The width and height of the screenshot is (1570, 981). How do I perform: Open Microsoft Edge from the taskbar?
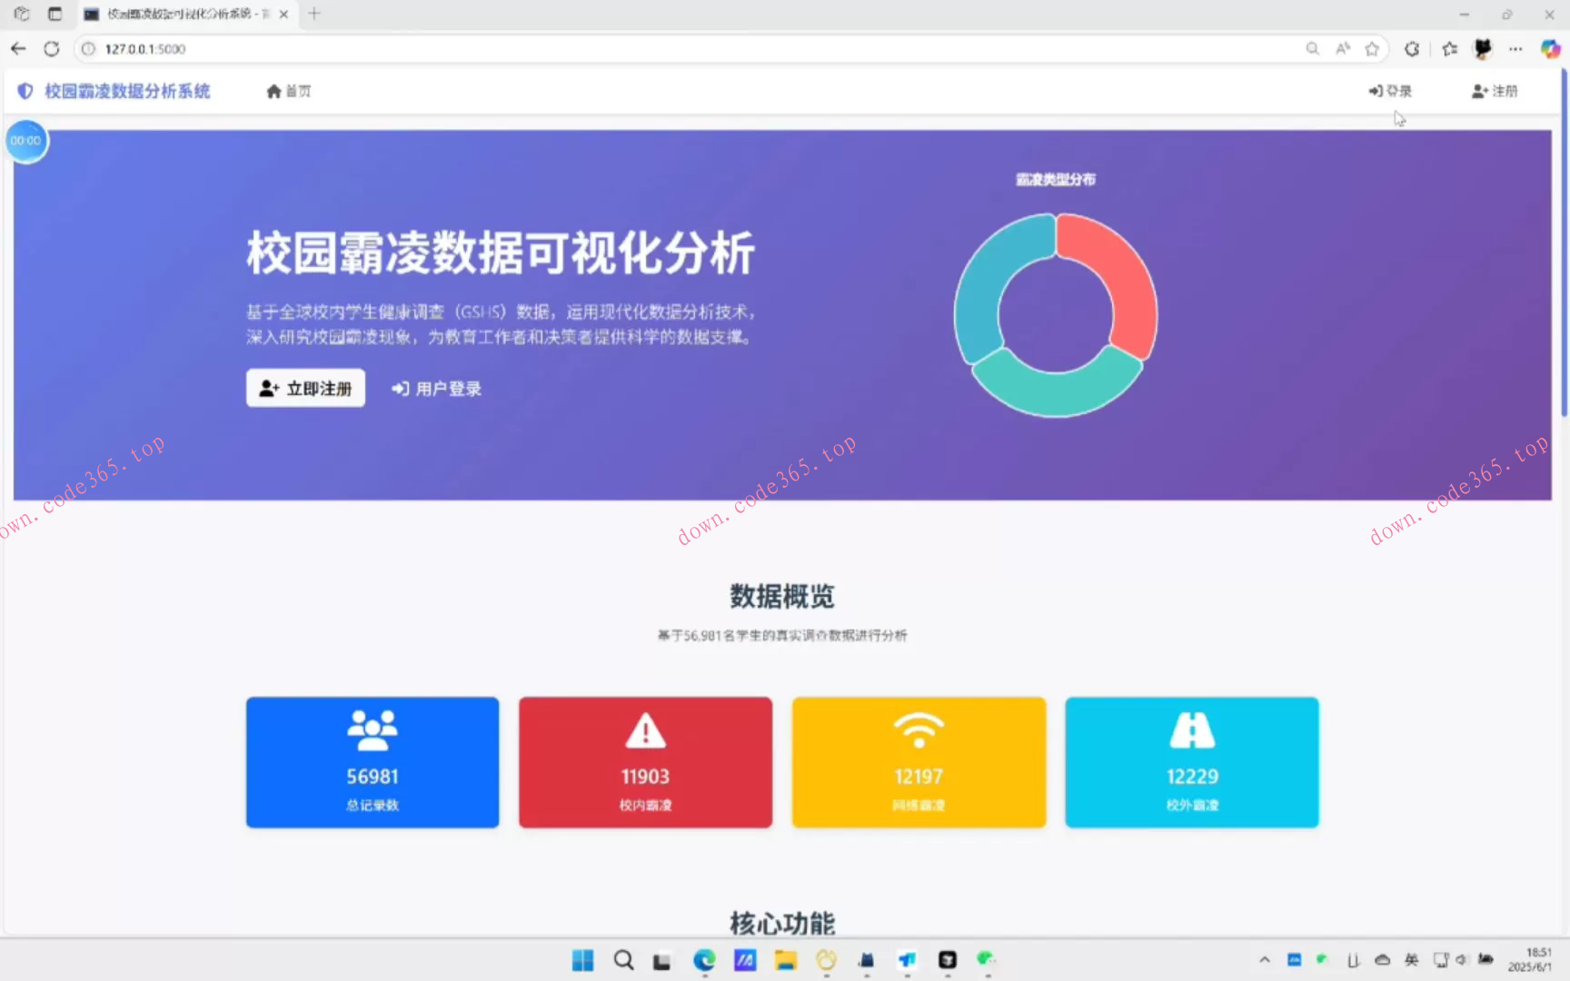pyautogui.click(x=704, y=960)
